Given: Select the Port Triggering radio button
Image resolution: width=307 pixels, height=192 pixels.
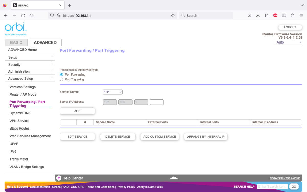Looking at the screenshot, I should point(61,79).
